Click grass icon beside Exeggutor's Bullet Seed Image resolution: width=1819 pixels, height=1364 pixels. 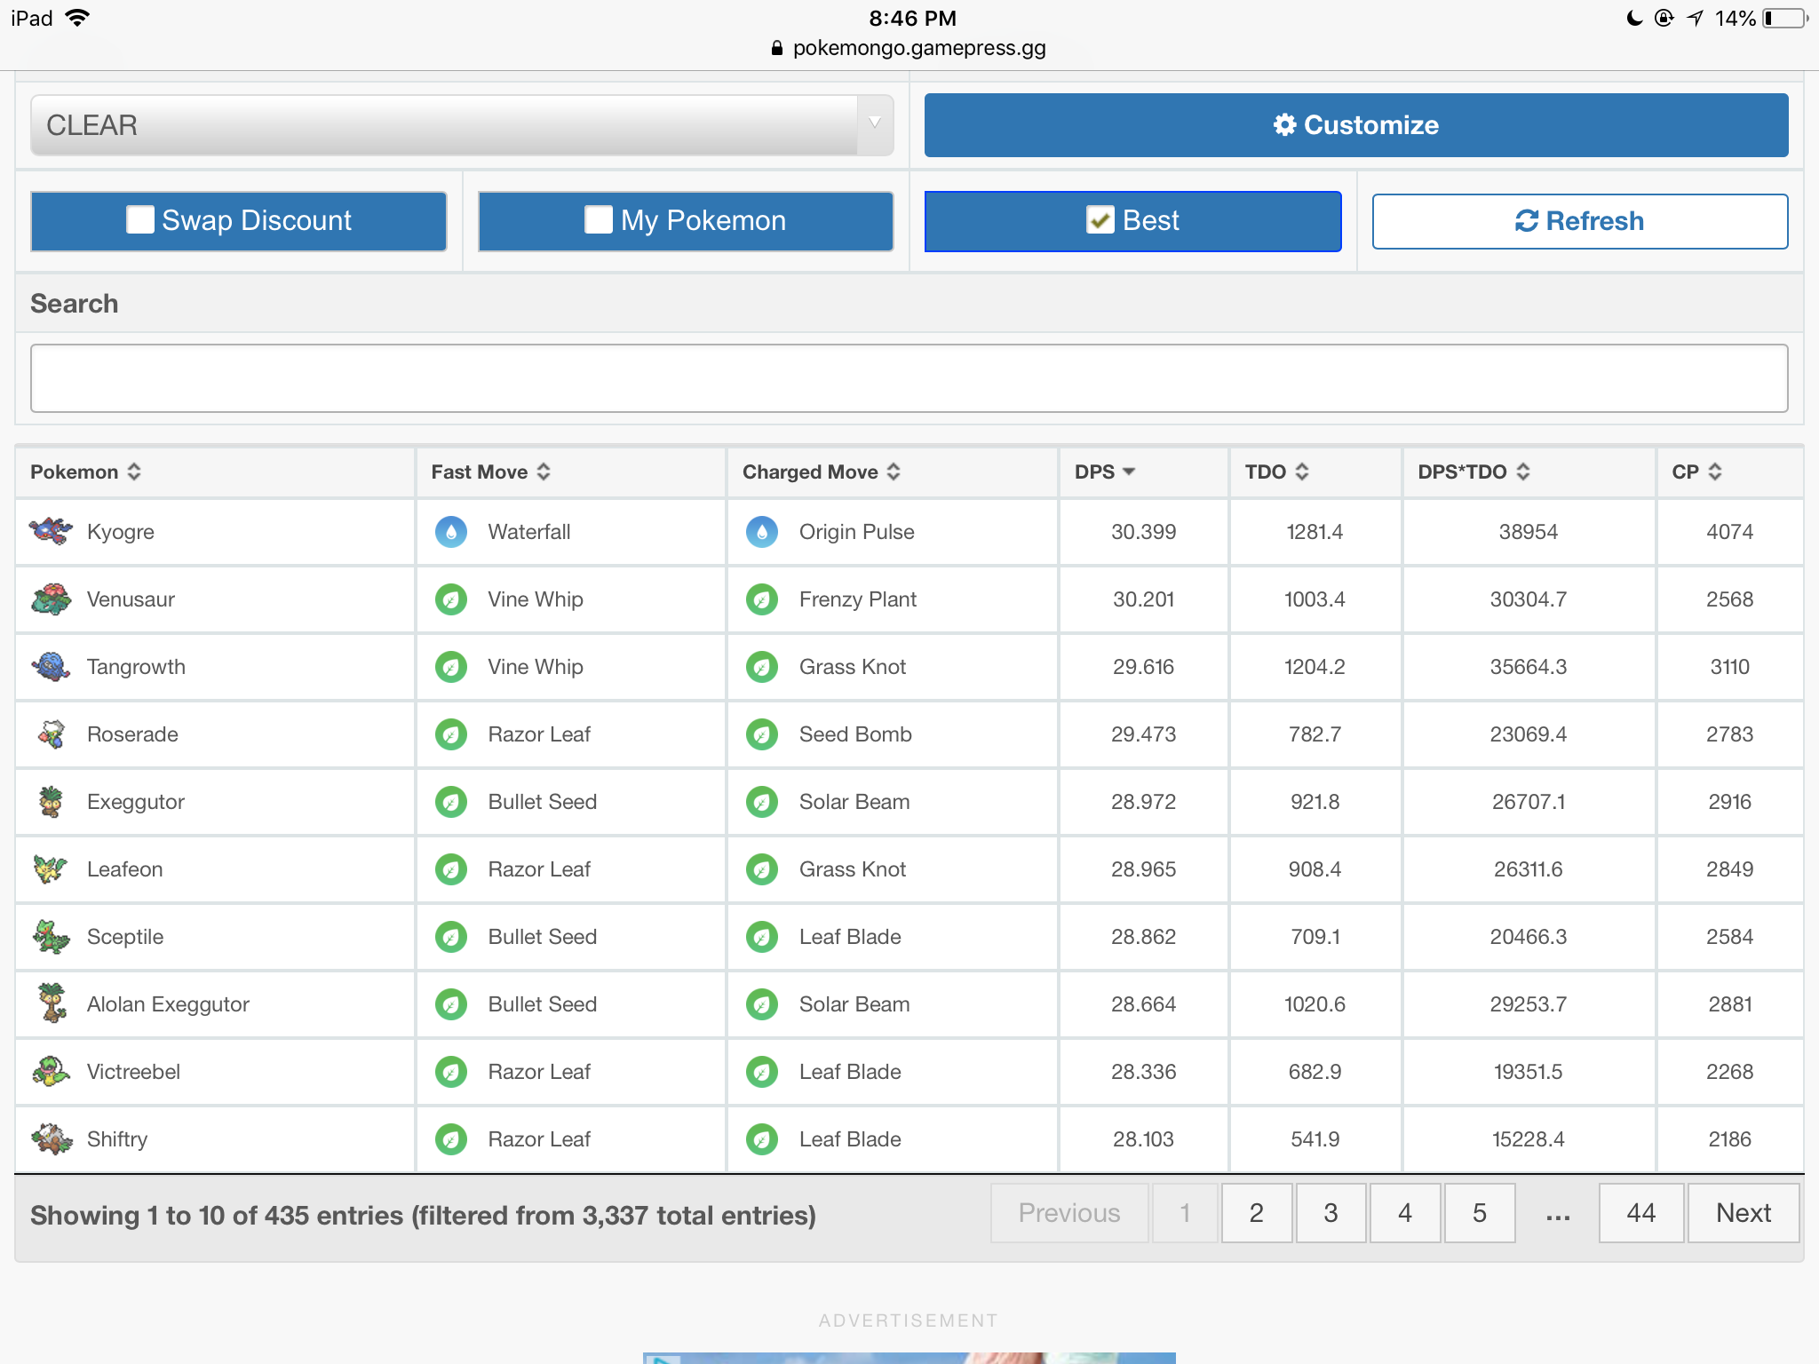point(451,802)
